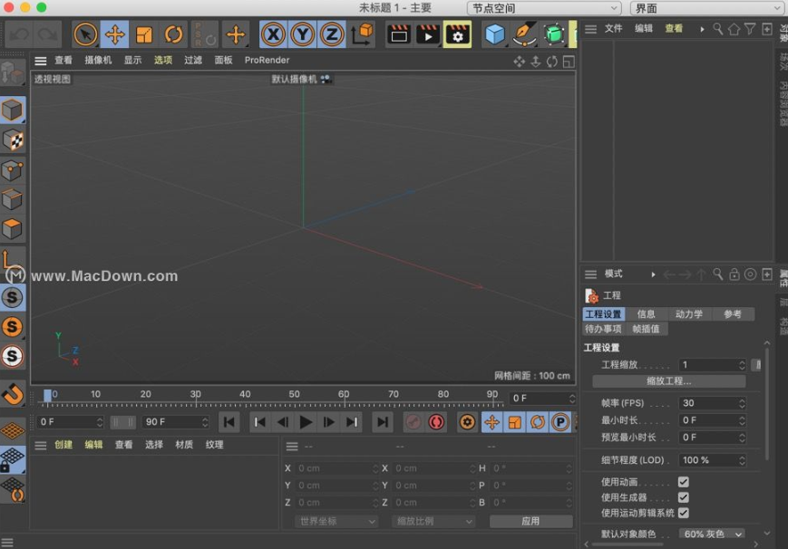Uncheck the 使用生成器 option
This screenshot has height=549, width=788.
685,496
